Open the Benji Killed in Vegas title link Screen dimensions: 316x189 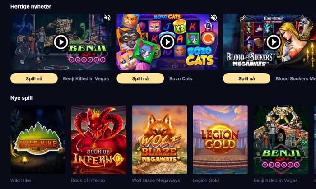(x=86, y=78)
